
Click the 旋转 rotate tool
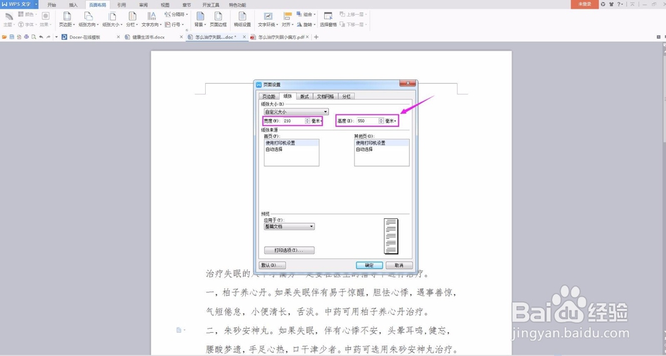[306, 25]
